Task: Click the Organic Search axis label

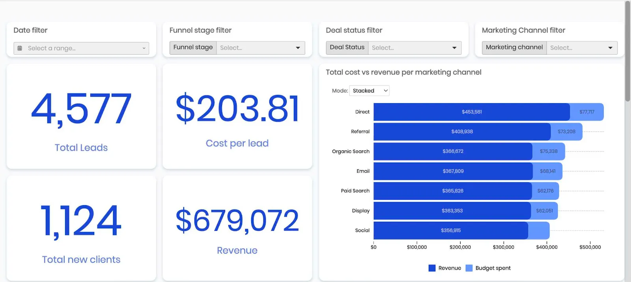Action: coord(351,151)
